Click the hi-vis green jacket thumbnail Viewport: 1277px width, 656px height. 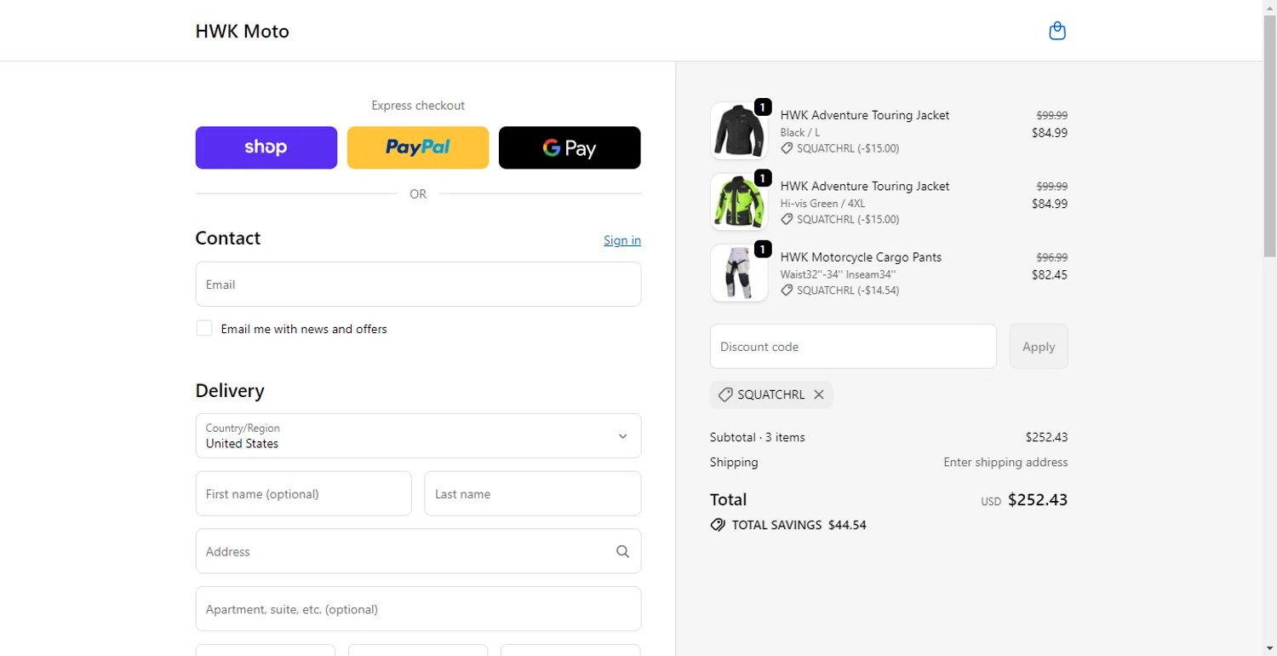click(739, 202)
